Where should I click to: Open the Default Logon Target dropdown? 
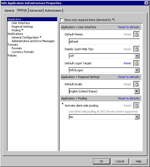(x=137, y=70)
